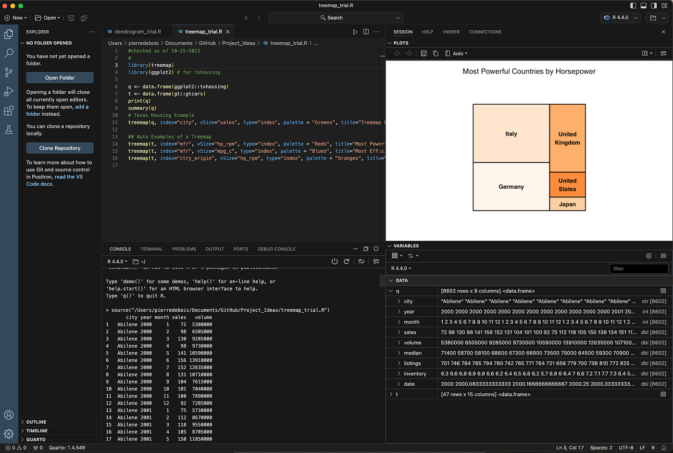Restart the R console session

347,261
